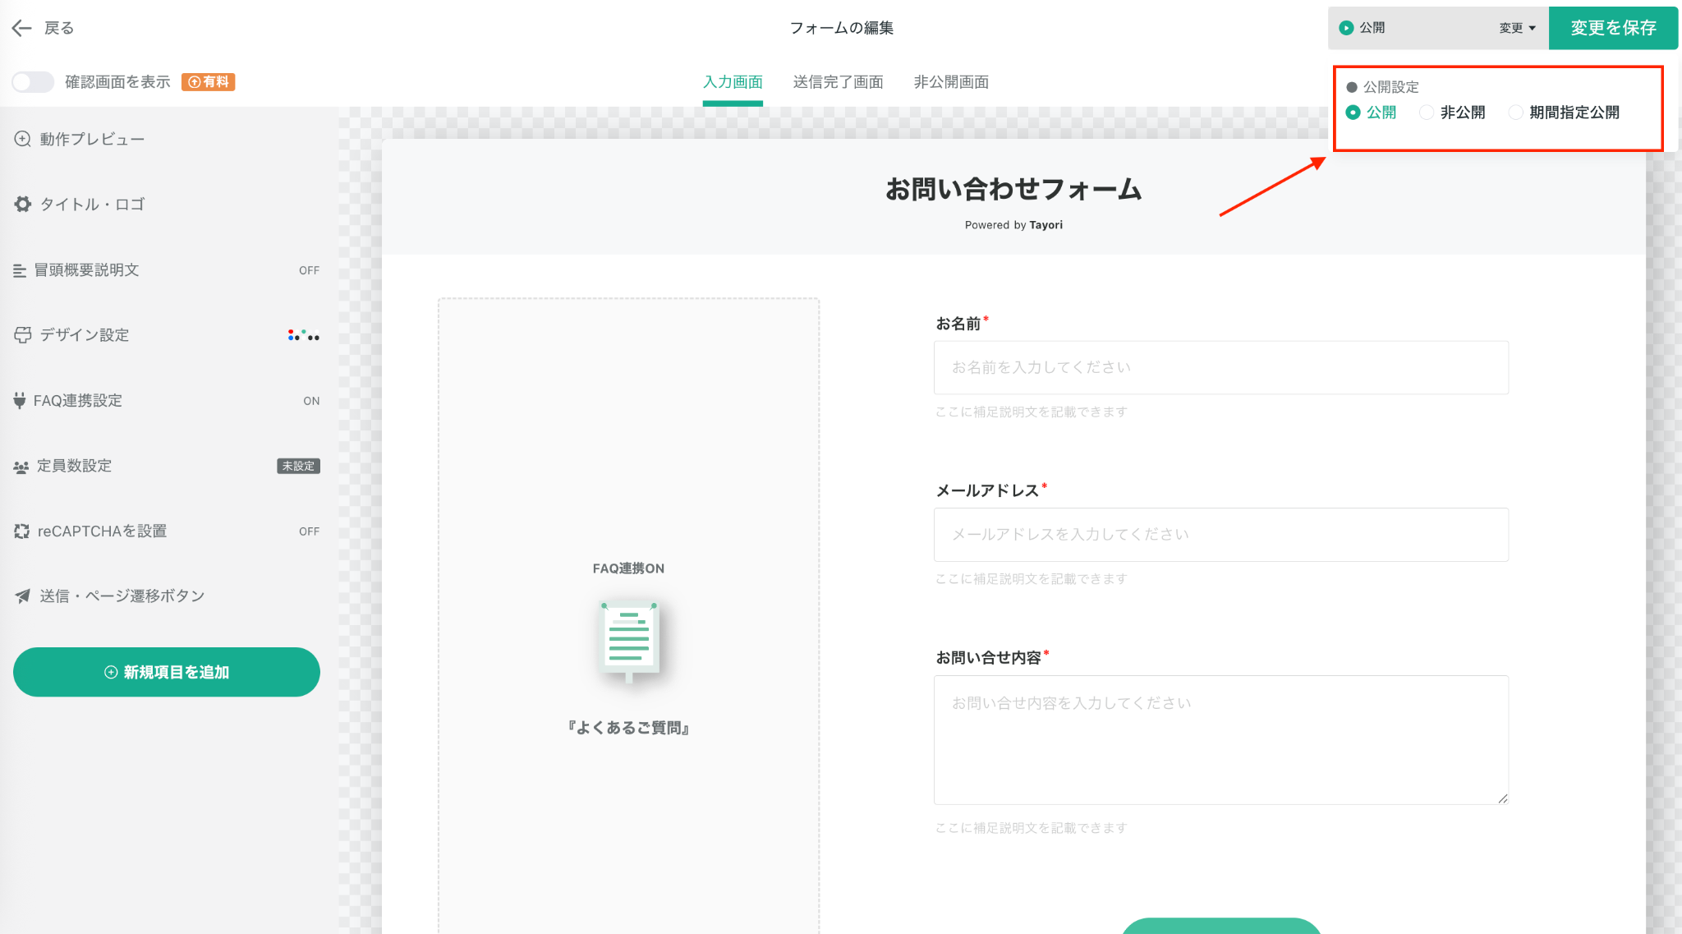Click the FAQ連携設定 plug icon
This screenshot has width=1682, height=934.
20,401
